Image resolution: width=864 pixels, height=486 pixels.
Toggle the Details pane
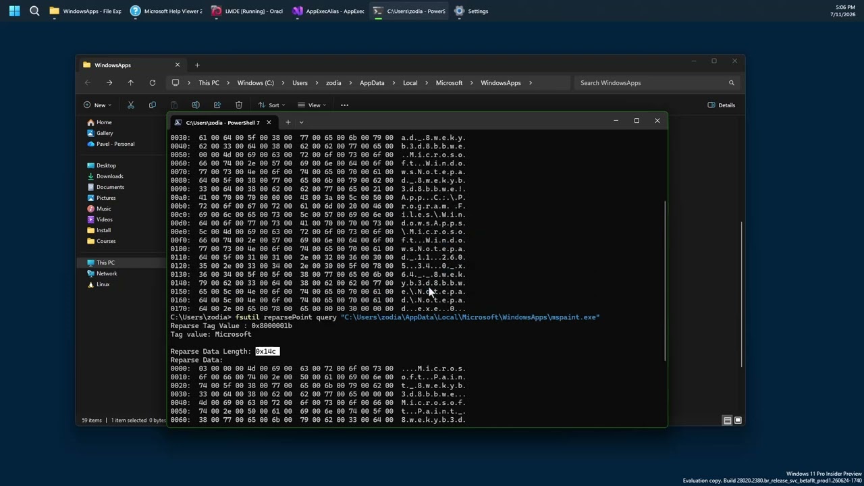(722, 105)
